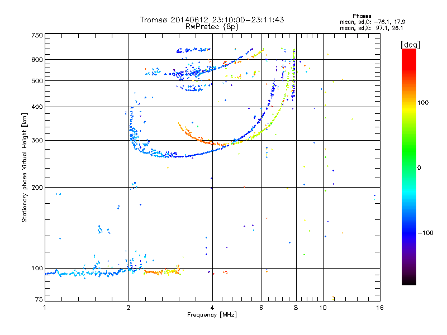Click the 'RwPretec (8p)' subtitle

pyautogui.click(x=212, y=27)
